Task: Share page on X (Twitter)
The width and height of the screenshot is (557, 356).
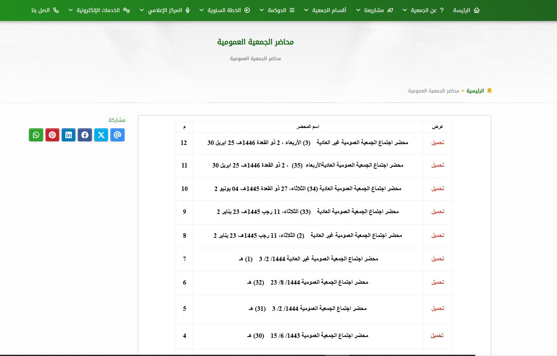Action: click(x=101, y=135)
